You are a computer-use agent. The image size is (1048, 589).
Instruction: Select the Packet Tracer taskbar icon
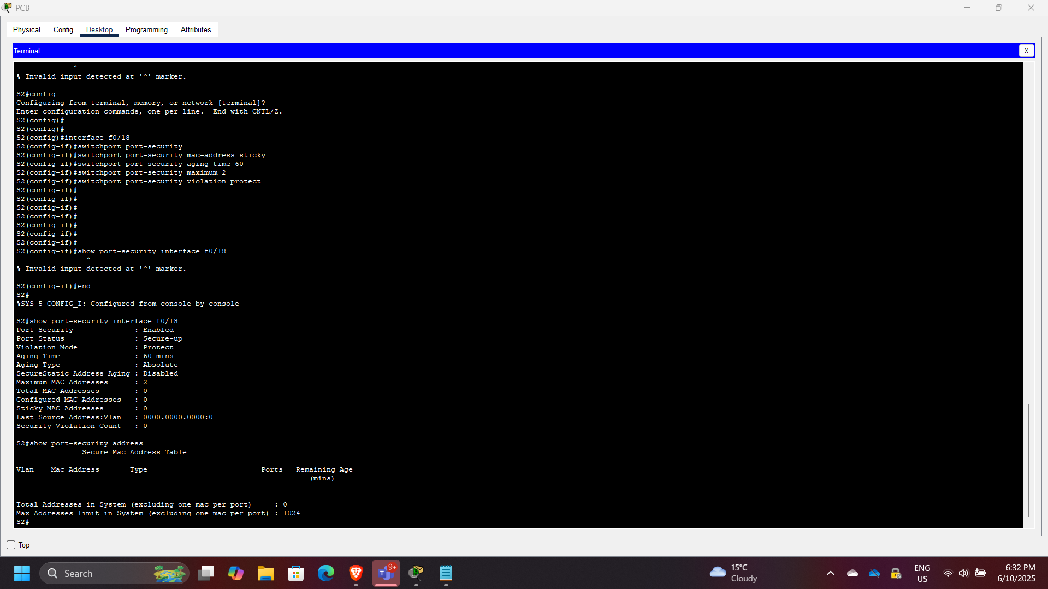pos(416,573)
